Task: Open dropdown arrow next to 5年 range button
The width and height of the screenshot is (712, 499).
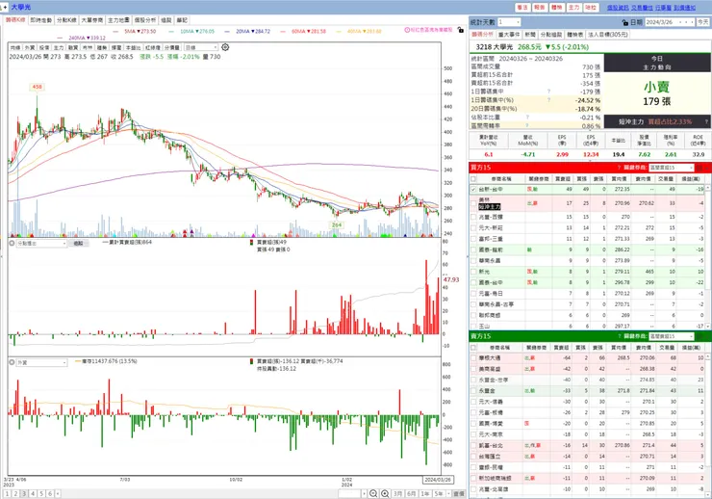Action: coord(449,493)
